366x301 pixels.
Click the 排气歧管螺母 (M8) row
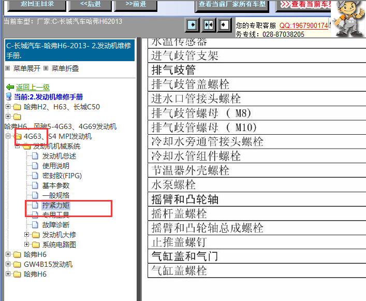[257, 113]
